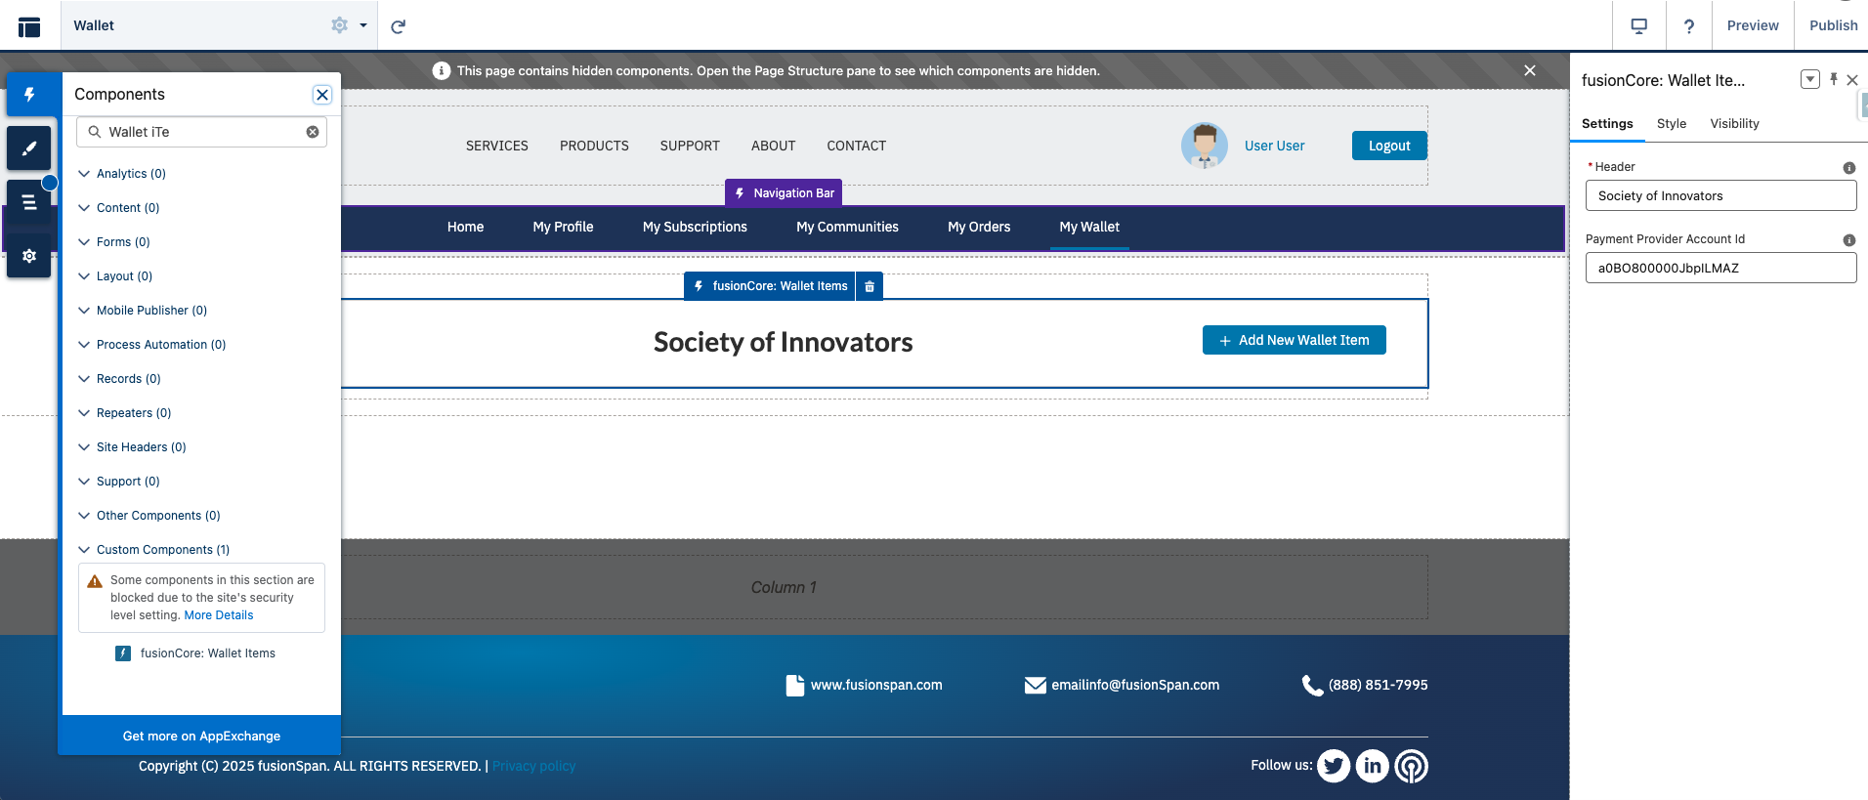Show Payment Provider Account Id info tooltip
Screen dimensions: 1868x800
1848,240
